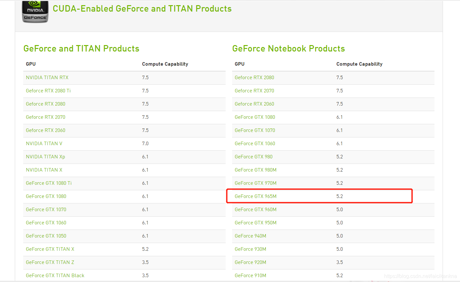Open Geforce RTX 2080 in the GeForce and TITAN table
The image size is (460, 282).
46,104
